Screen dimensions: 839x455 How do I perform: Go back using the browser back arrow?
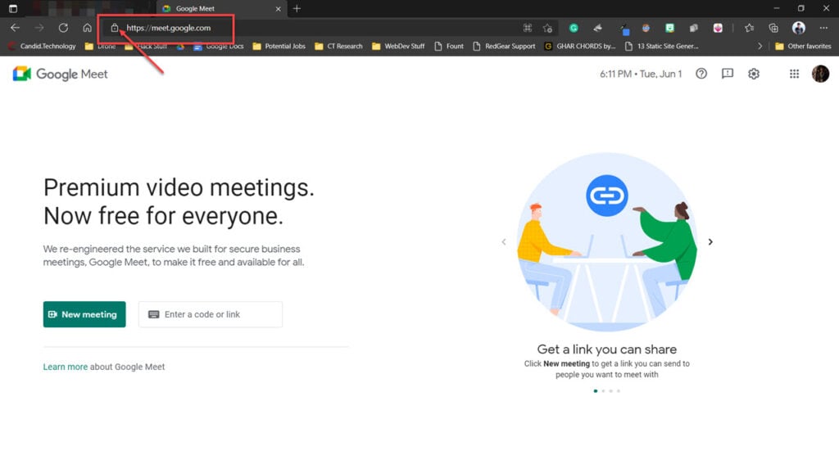(15, 28)
